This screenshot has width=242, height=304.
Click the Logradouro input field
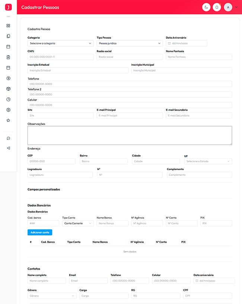[60, 175]
